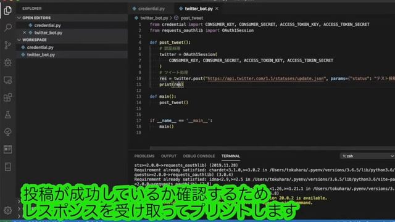The image size is (395, 222).
Task: Switch to the Output panel tab
Action: pos(168,156)
